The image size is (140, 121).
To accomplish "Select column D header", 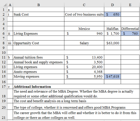I will click(112, 5).
